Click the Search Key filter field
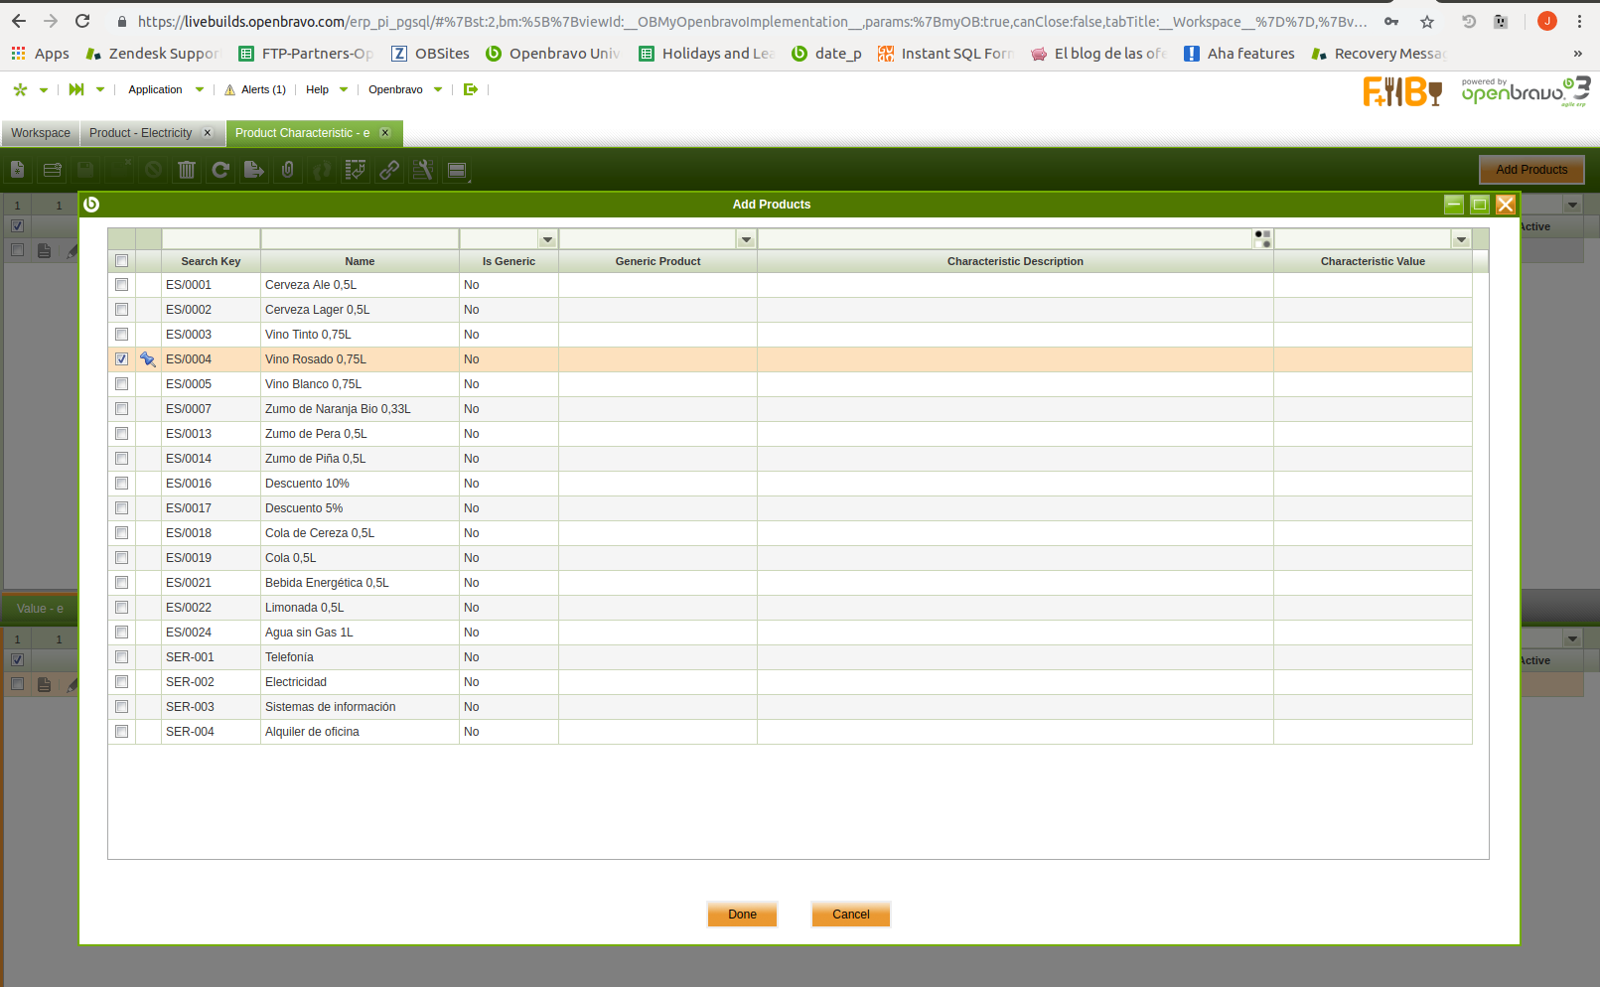Viewport: 1600px width, 987px height. coord(211,239)
